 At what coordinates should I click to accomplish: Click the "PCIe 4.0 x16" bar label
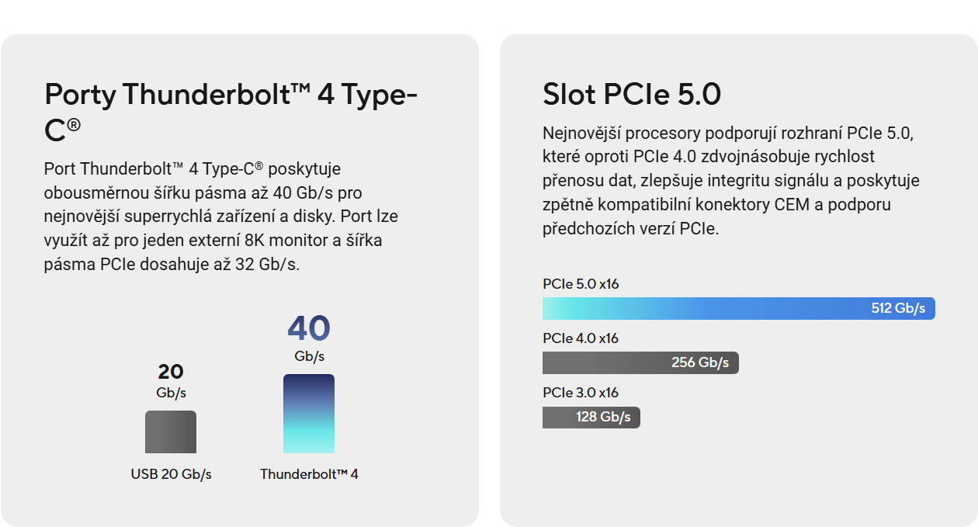click(x=581, y=338)
